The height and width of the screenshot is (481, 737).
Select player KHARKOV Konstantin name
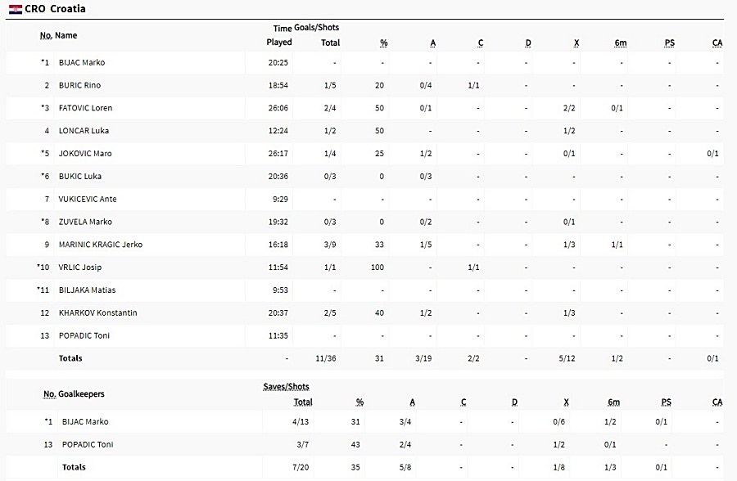97,312
